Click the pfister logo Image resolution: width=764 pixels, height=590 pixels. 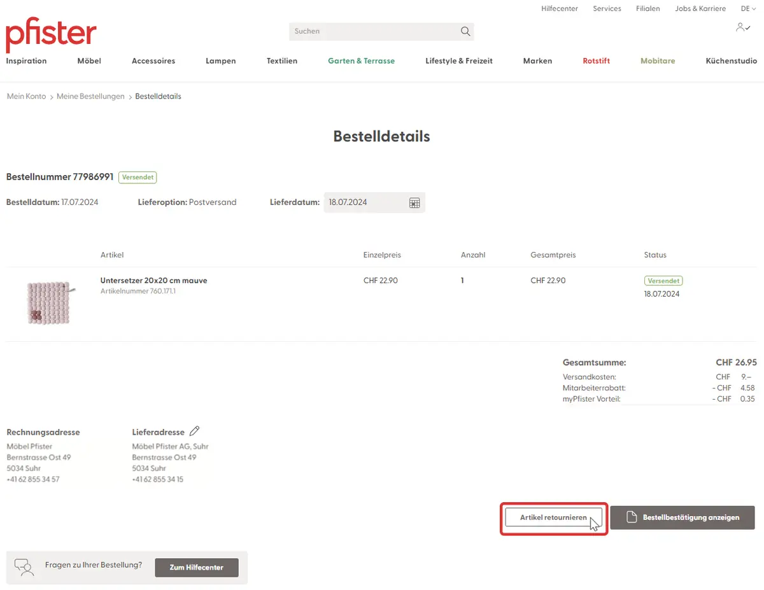(x=51, y=34)
